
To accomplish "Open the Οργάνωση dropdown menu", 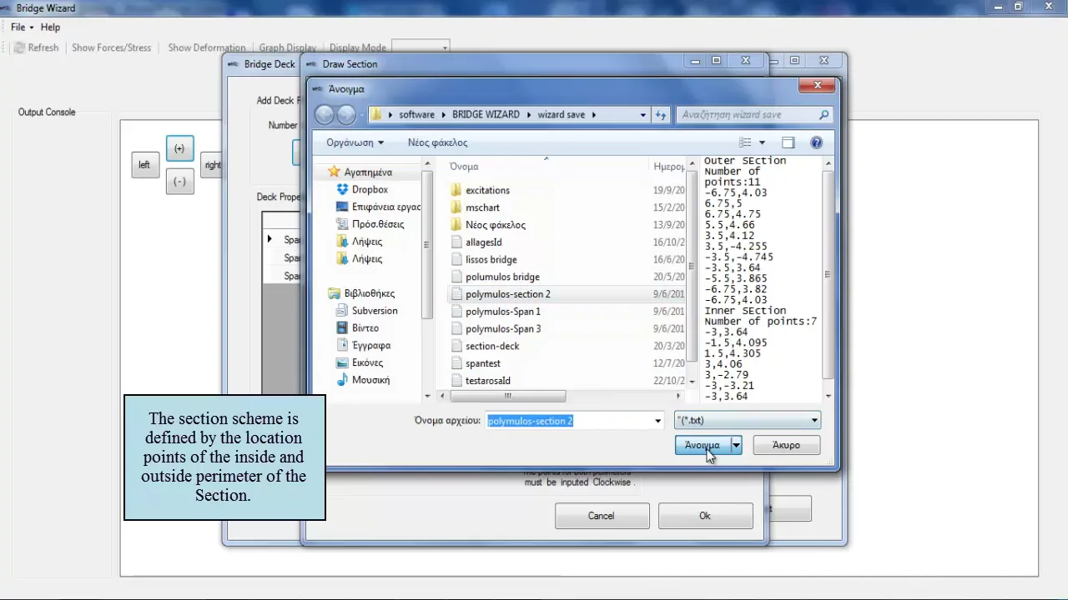I will pyautogui.click(x=355, y=142).
